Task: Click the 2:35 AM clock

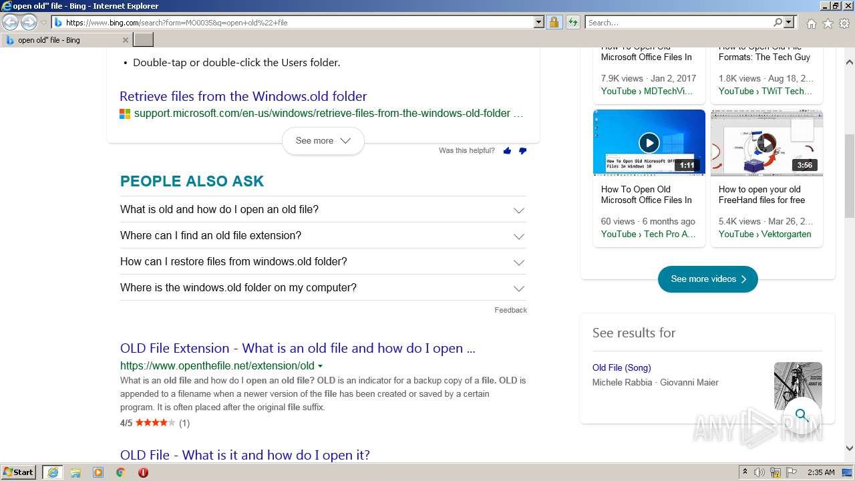Action: tap(821, 472)
